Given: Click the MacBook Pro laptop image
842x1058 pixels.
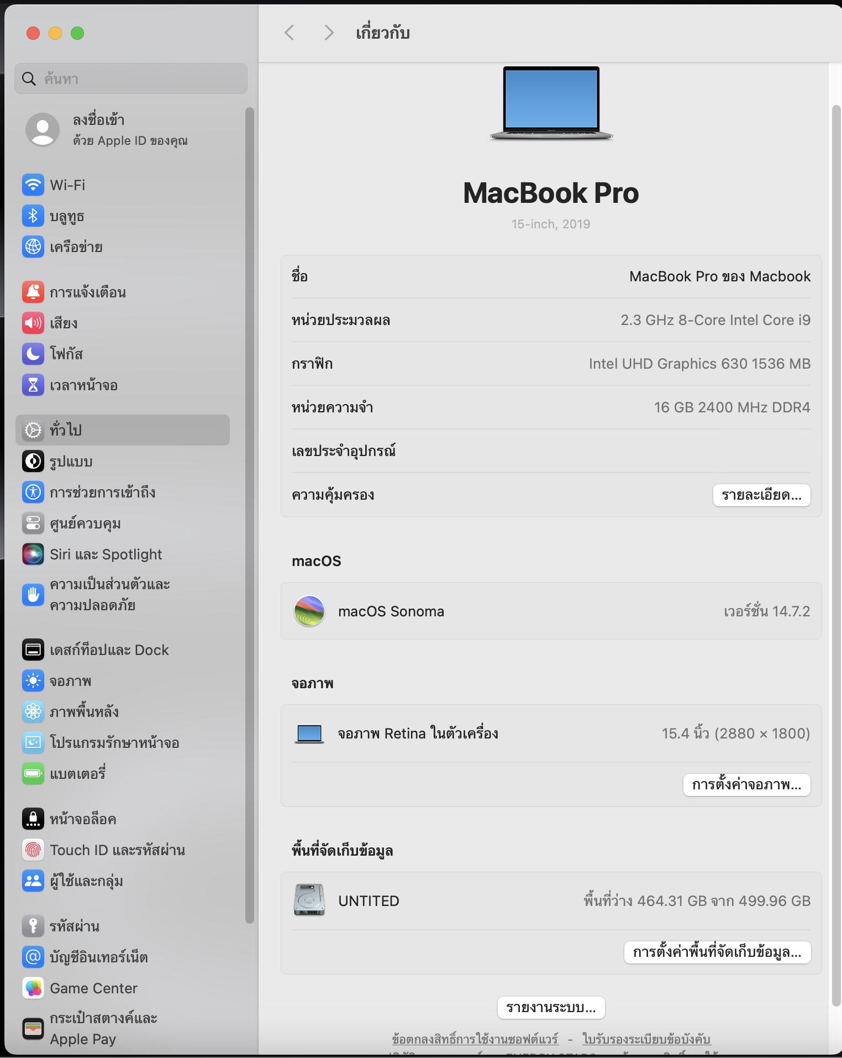Looking at the screenshot, I should pyautogui.click(x=551, y=103).
